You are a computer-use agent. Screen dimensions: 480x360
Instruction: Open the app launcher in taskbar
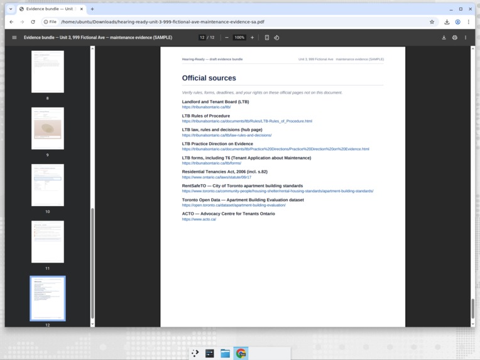pos(195,353)
